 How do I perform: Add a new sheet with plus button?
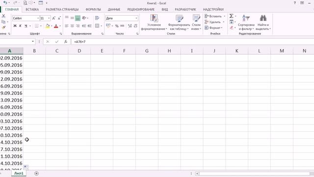36,174
